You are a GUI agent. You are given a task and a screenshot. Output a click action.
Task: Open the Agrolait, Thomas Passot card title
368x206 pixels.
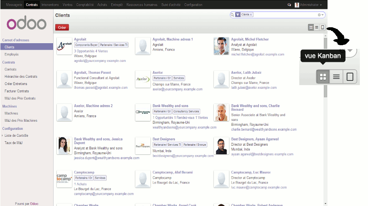(92, 72)
